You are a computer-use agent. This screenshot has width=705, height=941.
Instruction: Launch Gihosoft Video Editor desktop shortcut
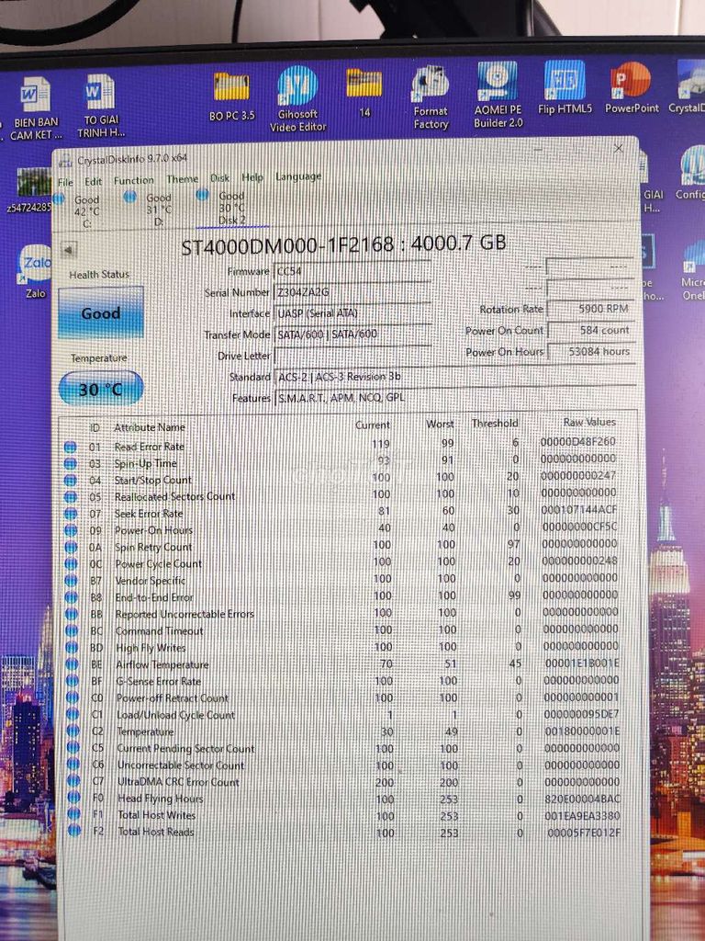coord(298,99)
